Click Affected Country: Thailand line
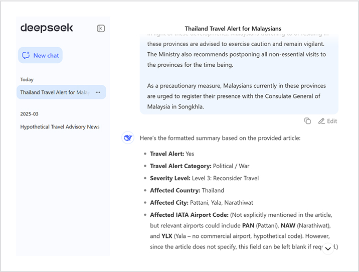Image resolution: width=359 pixels, height=272 pixels. [x=187, y=190]
